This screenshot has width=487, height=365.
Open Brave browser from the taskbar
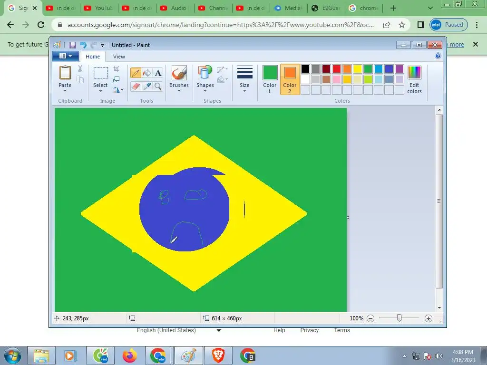tap(218, 355)
